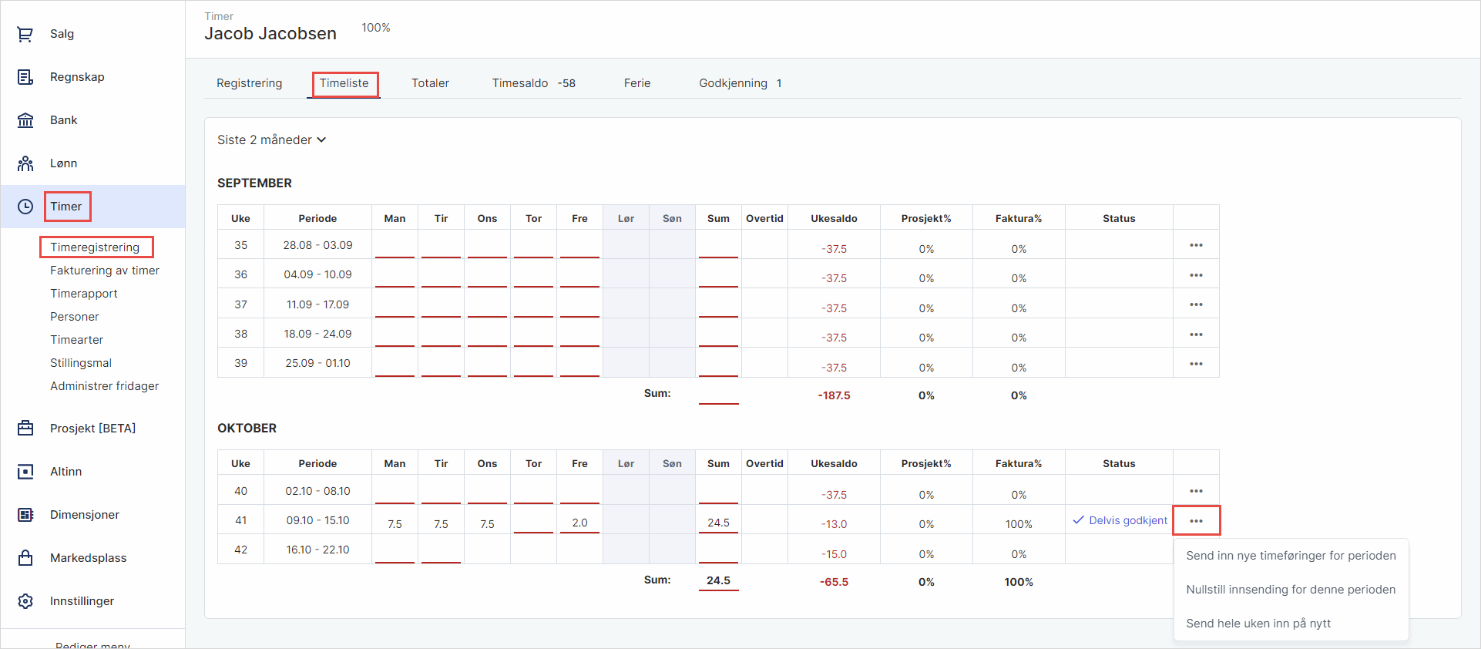
Task: Click the Altinn sidebar icon
Action: point(25,472)
